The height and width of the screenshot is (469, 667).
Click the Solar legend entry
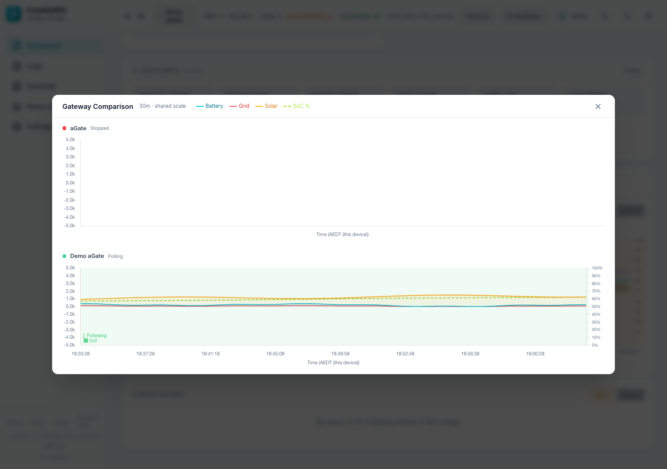pyautogui.click(x=266, y=106)
